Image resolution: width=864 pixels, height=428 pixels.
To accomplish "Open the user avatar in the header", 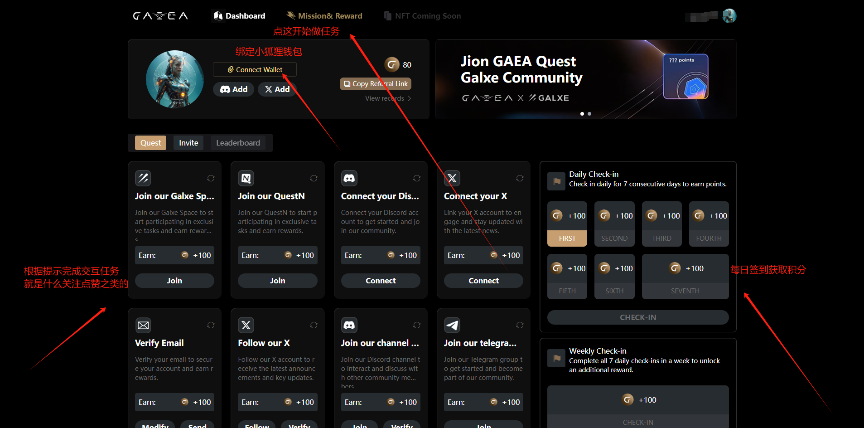I will [729, 16].
